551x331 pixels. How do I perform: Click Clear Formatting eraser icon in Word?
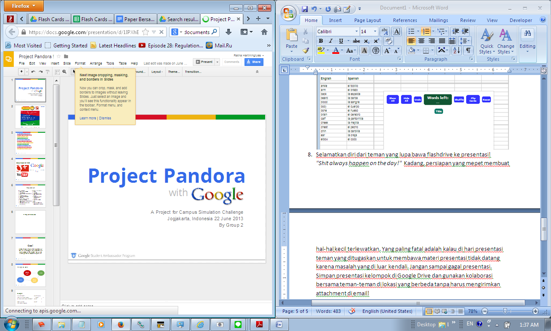click(388, 41)
